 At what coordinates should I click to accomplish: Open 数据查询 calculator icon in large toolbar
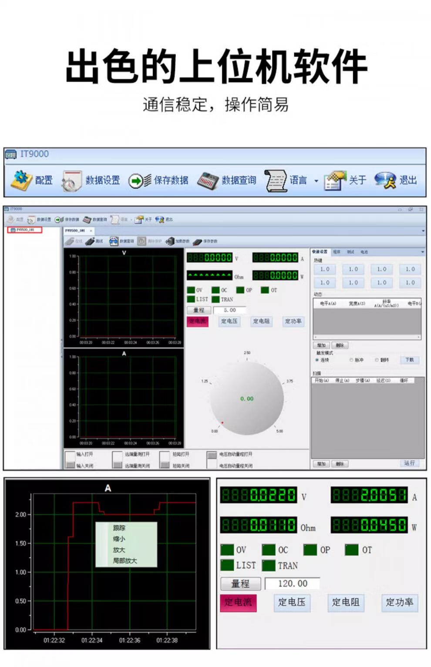208,181
